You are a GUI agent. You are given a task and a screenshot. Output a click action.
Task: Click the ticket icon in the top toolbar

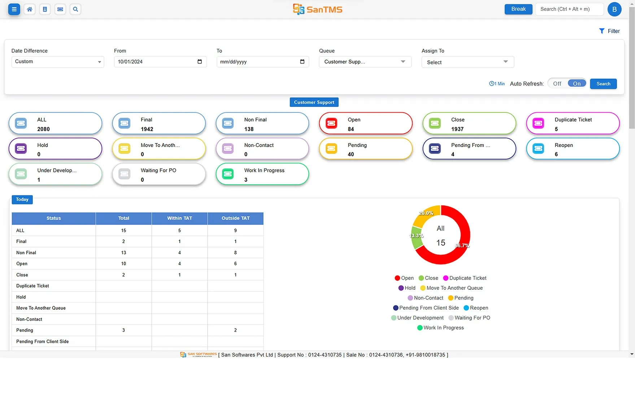(60, 9)
